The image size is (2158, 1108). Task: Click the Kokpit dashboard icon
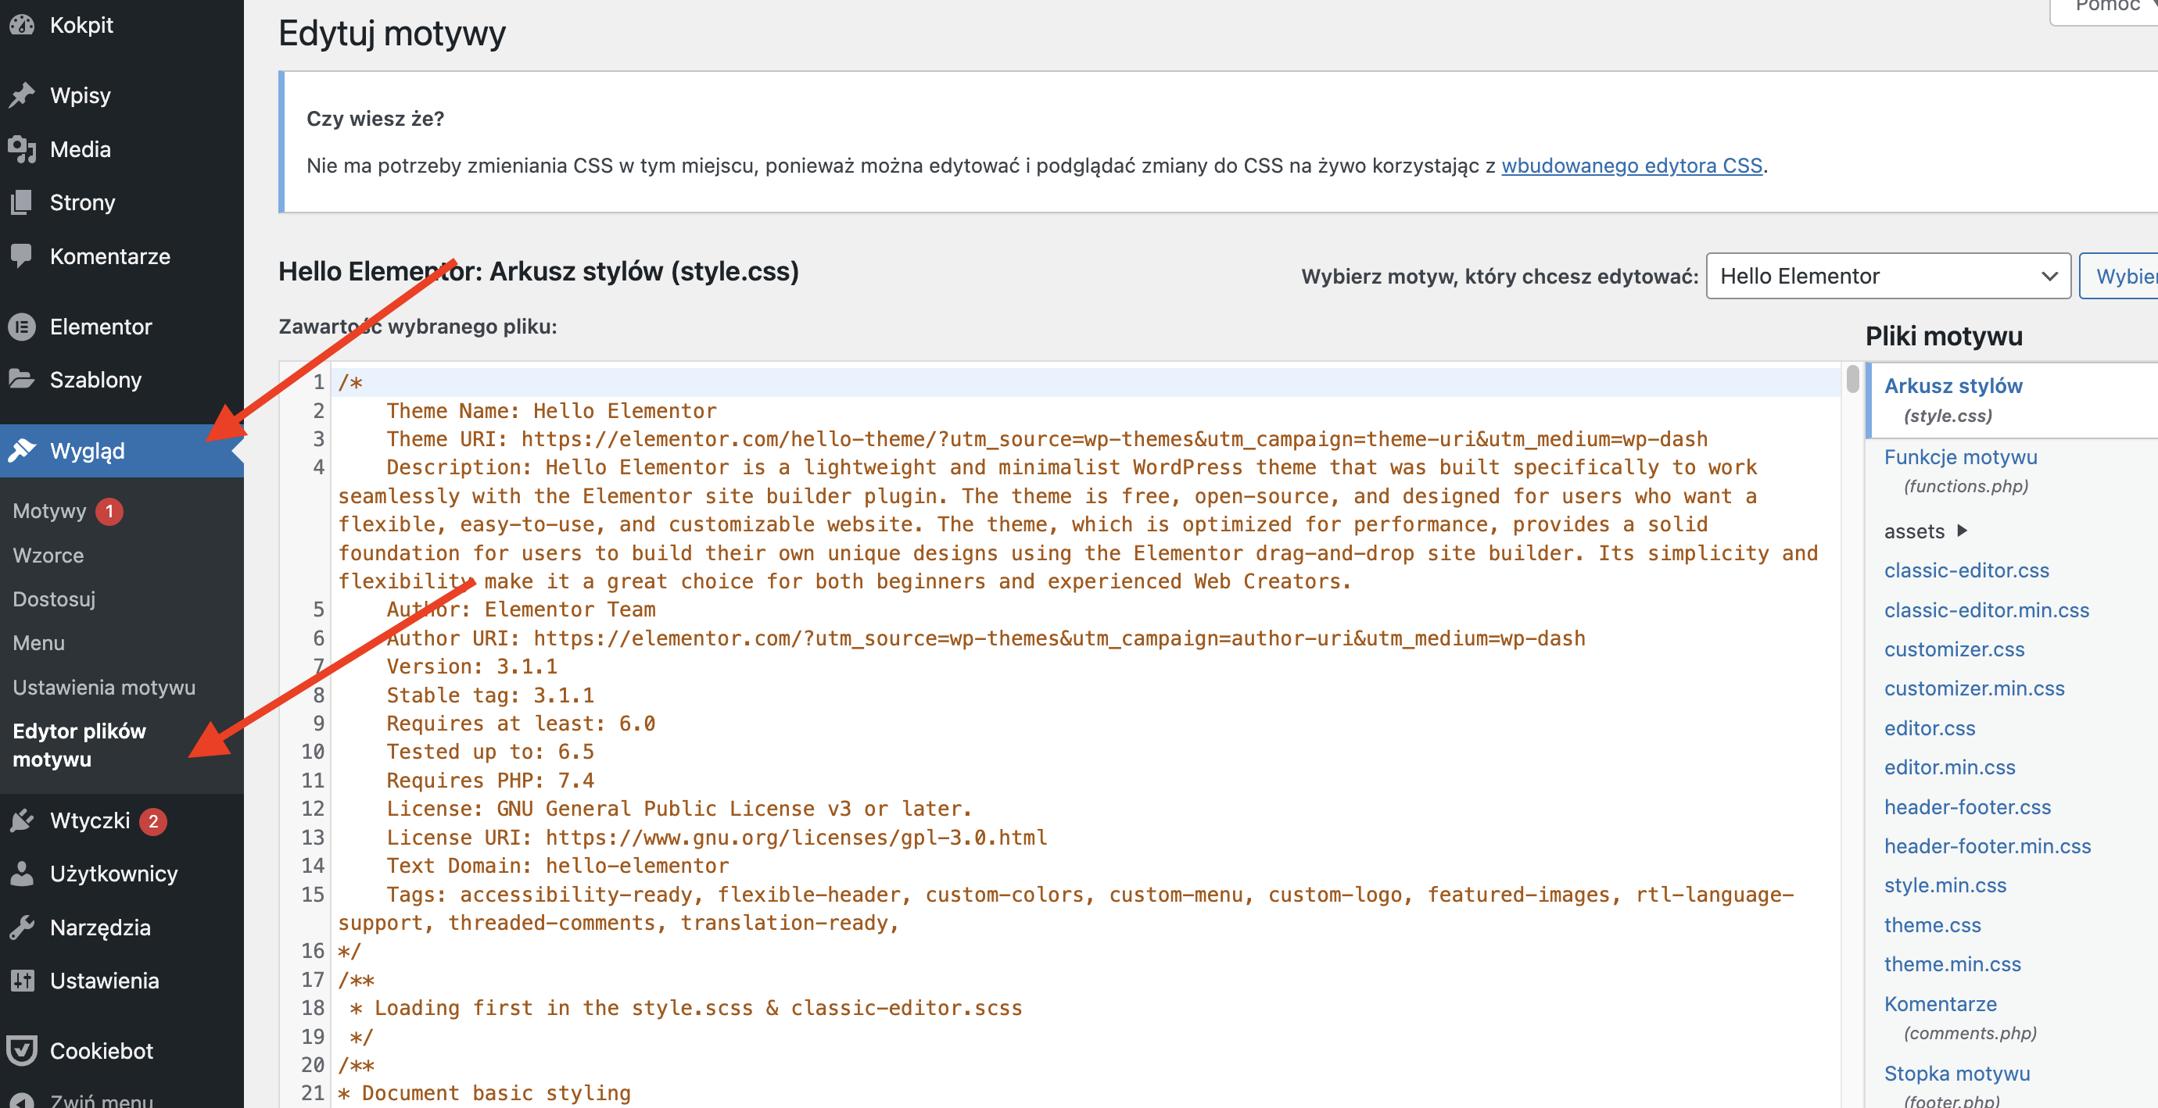(x=22, y=25)
